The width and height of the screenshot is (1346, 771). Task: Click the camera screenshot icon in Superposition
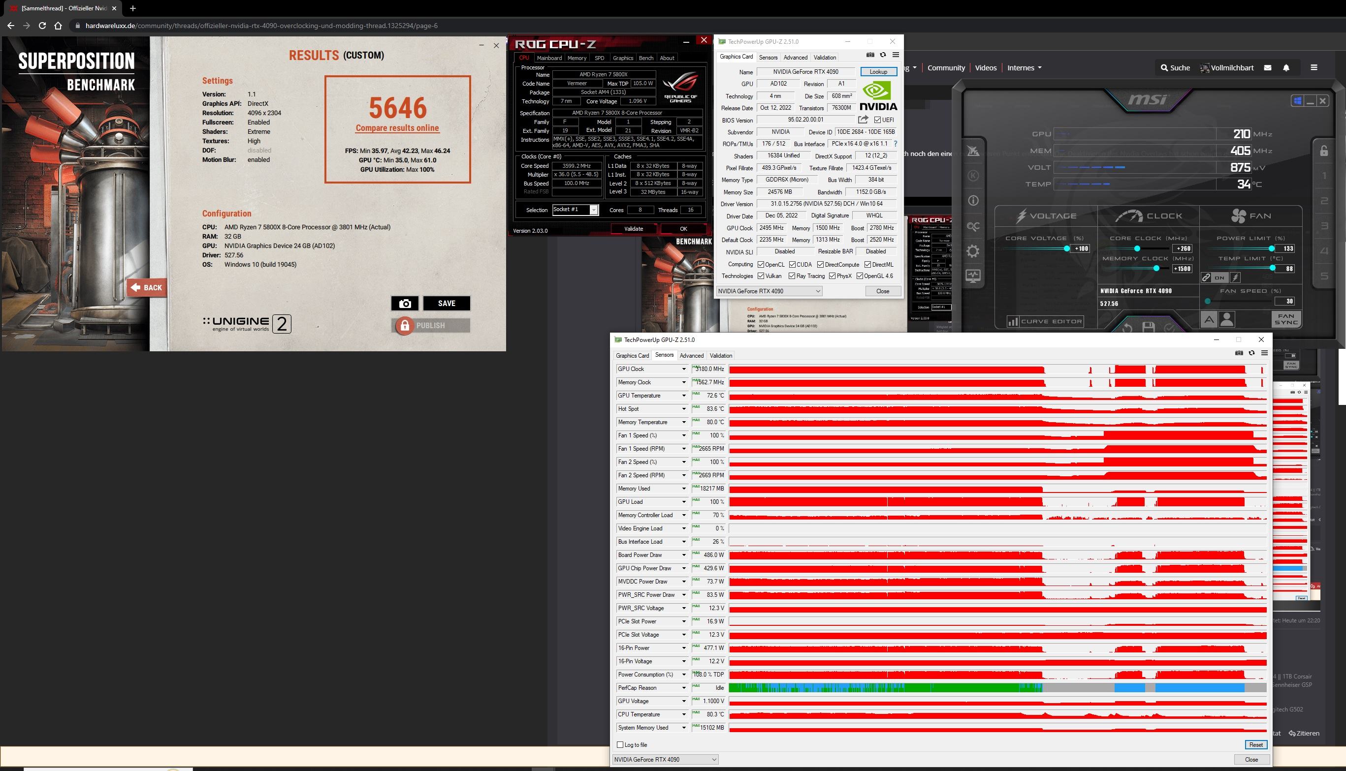[x=405, y=304]
